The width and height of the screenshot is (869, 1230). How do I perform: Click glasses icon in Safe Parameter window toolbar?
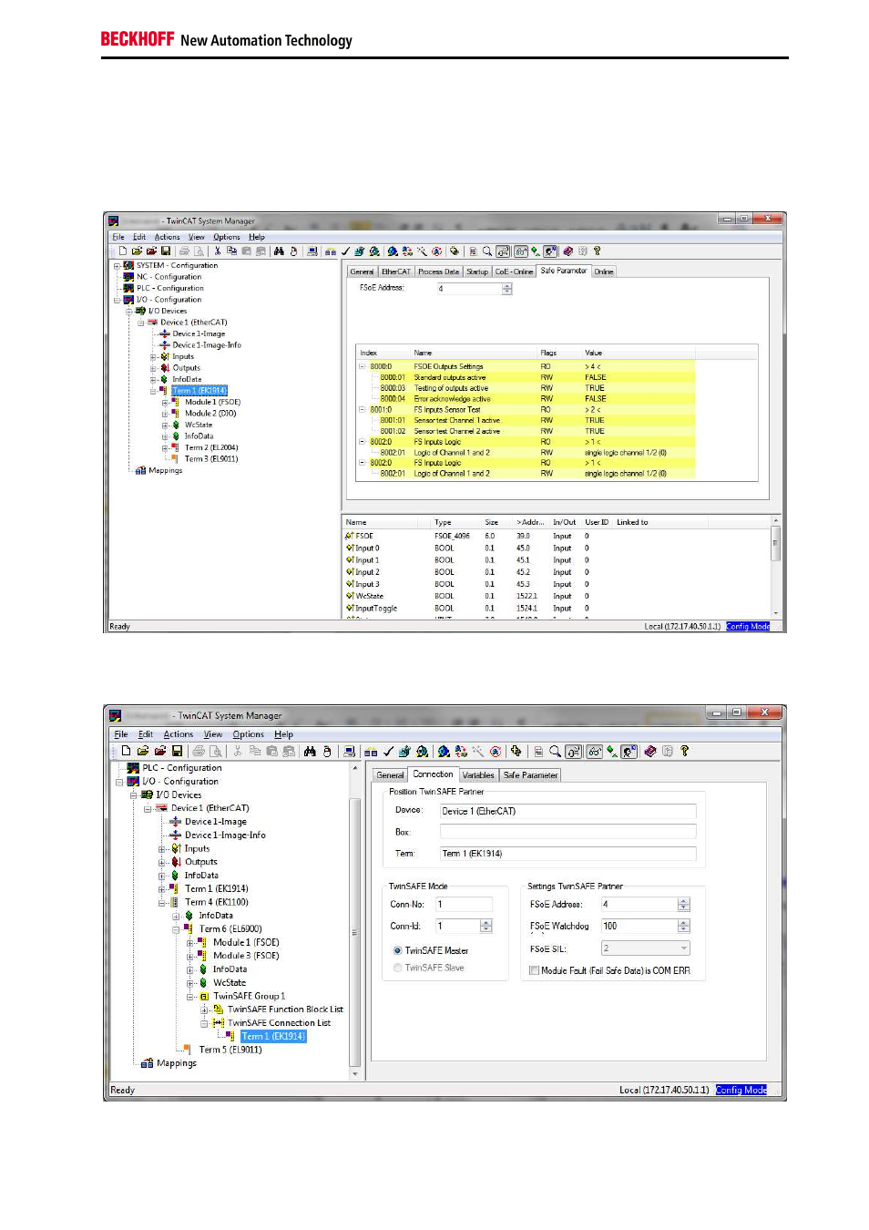tap(519, 251)
